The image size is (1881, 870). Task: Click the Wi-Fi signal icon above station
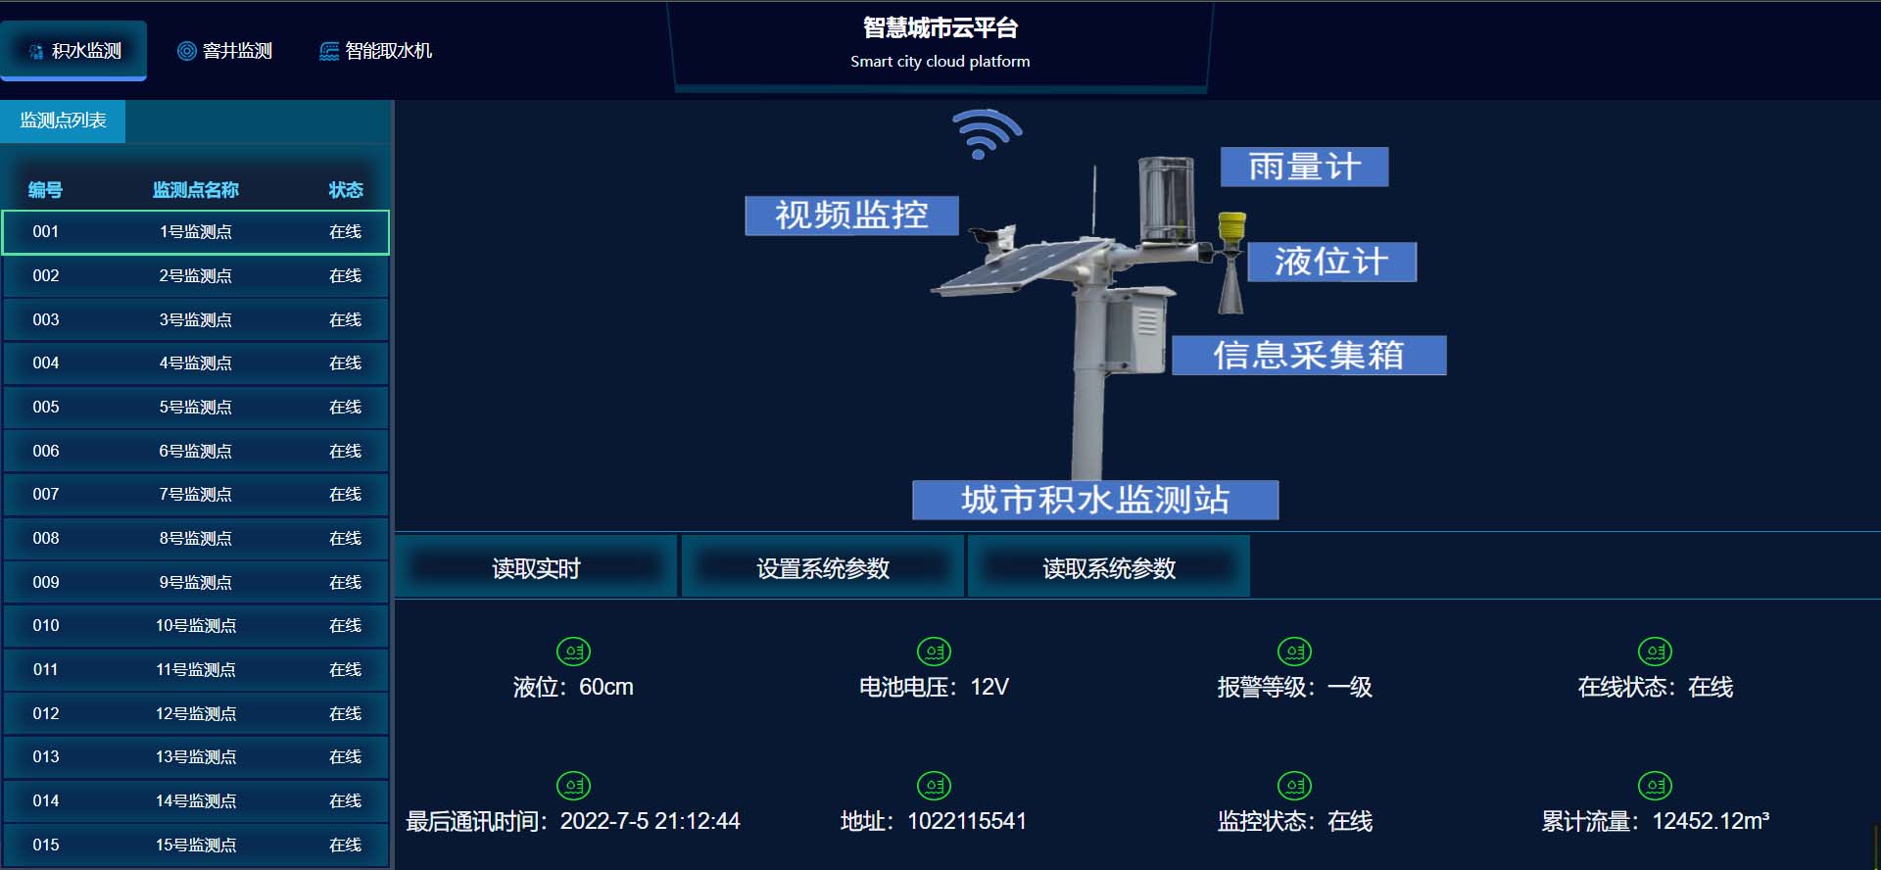[x=985, y=134]
